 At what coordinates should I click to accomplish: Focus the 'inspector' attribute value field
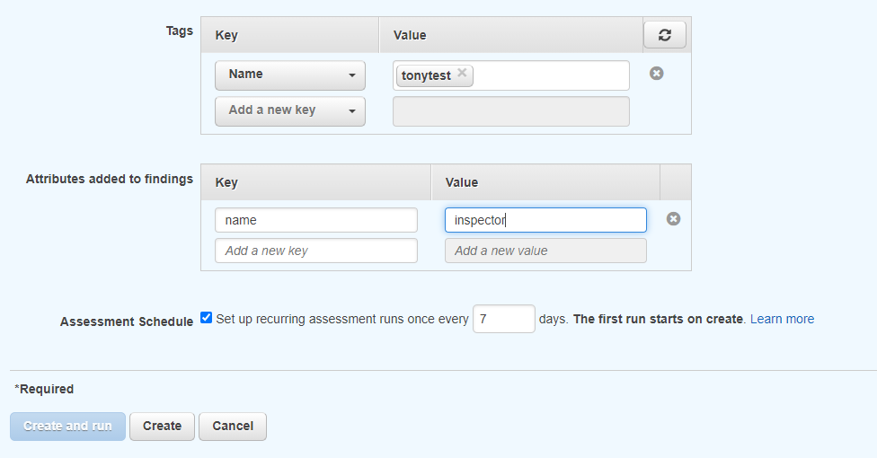coord(545,220)
